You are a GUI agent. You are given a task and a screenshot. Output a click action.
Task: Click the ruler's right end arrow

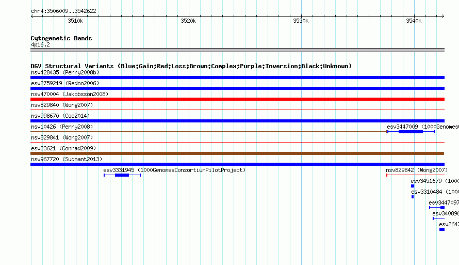(x=443, y=16)
